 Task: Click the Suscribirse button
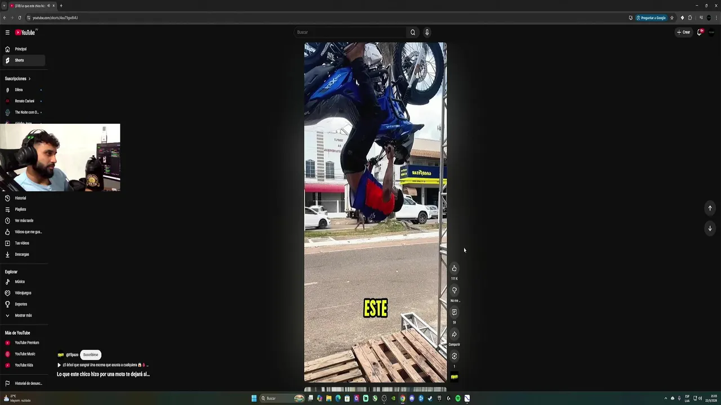click(91, 355)
